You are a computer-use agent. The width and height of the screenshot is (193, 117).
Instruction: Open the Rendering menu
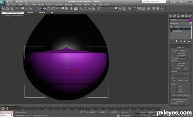[68, 5]
